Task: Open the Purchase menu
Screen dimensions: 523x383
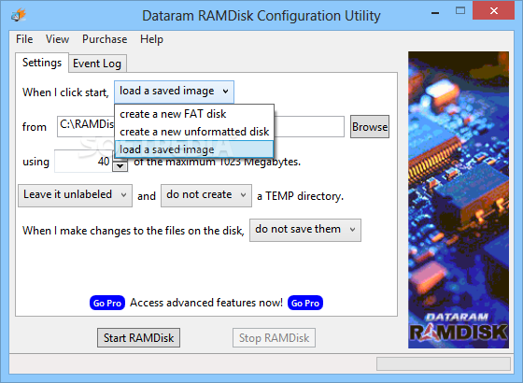Action: (x=105, y=39)
